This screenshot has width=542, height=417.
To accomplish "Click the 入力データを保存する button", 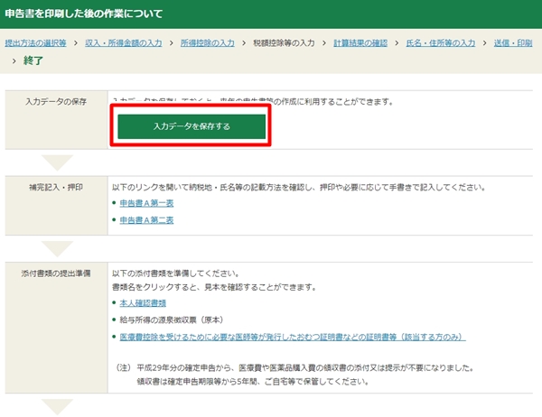I will [x=192, y=126].
